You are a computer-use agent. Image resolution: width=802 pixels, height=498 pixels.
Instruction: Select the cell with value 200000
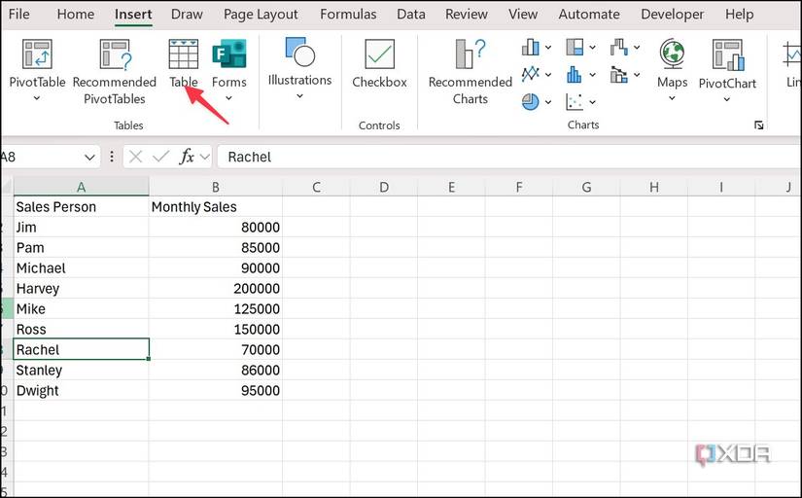pos(216,288)
